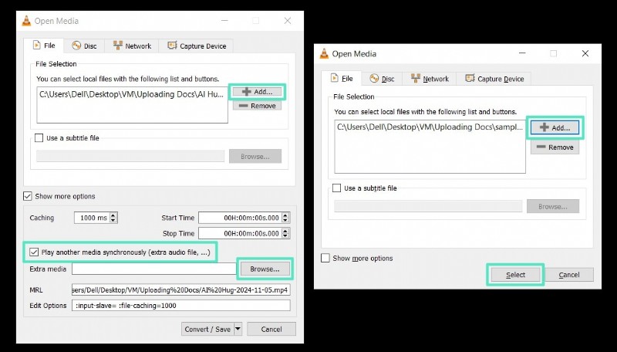
Task: Click Browse button next to Extra media
Action: coord(265,269)
